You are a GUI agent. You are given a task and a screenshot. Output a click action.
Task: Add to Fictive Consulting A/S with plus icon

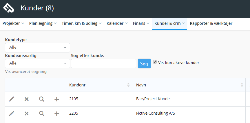point(57,113)
